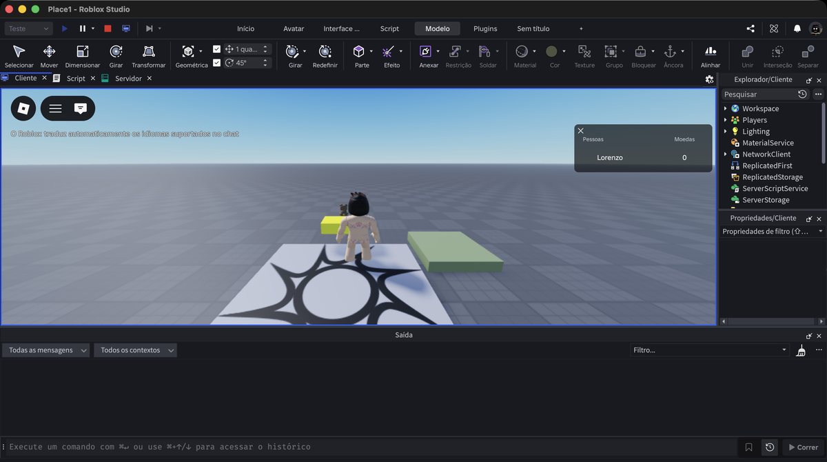Viewport: 827px width, 462px height.
Task: Open Todos os contextos dropdown
Action: pos(136,350)
